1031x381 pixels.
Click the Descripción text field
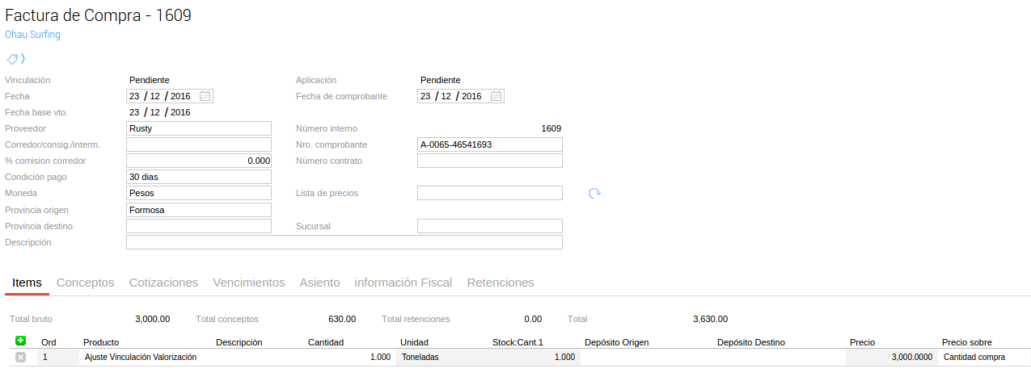click(344, 242)
